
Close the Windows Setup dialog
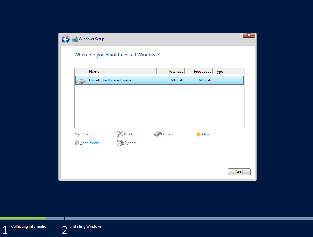pos(249,35)
